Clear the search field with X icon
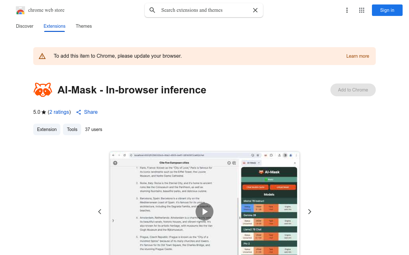 [x=255, y=10]
